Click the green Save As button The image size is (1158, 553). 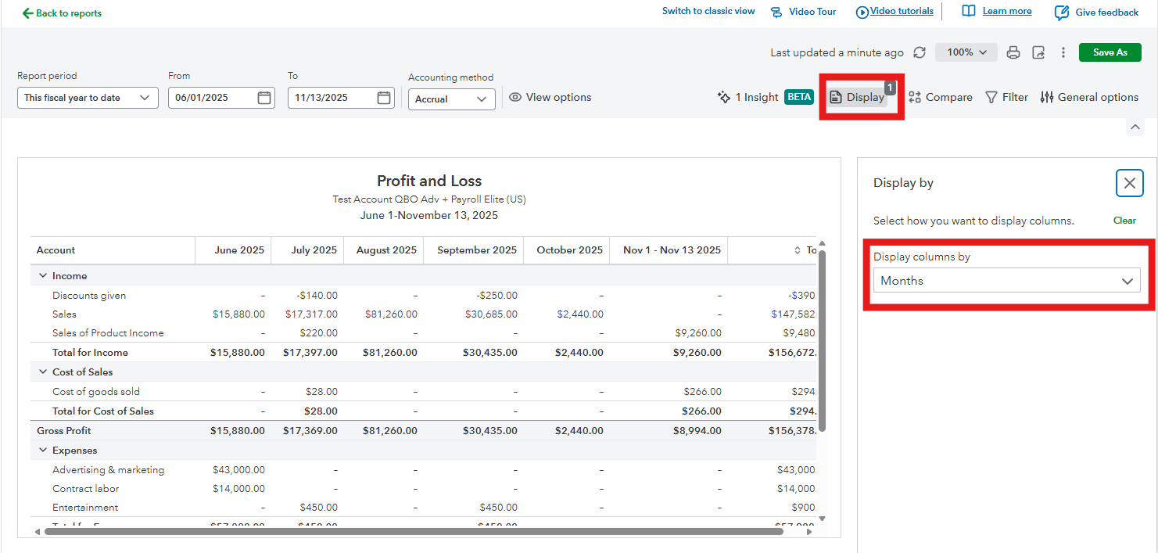click(1110, 52)
